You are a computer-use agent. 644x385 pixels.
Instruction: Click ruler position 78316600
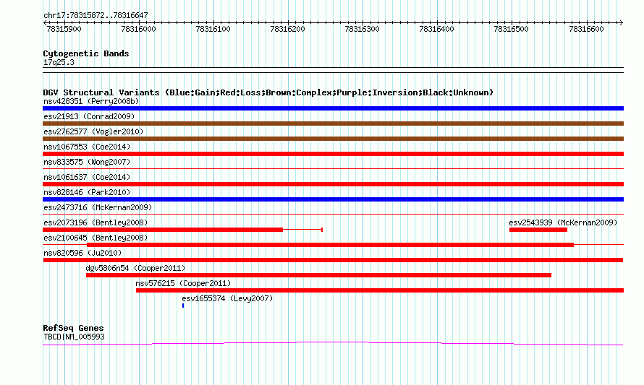587,29
